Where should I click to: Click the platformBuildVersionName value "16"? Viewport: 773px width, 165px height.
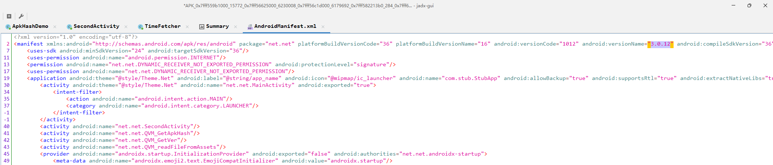tap(484, 44)
